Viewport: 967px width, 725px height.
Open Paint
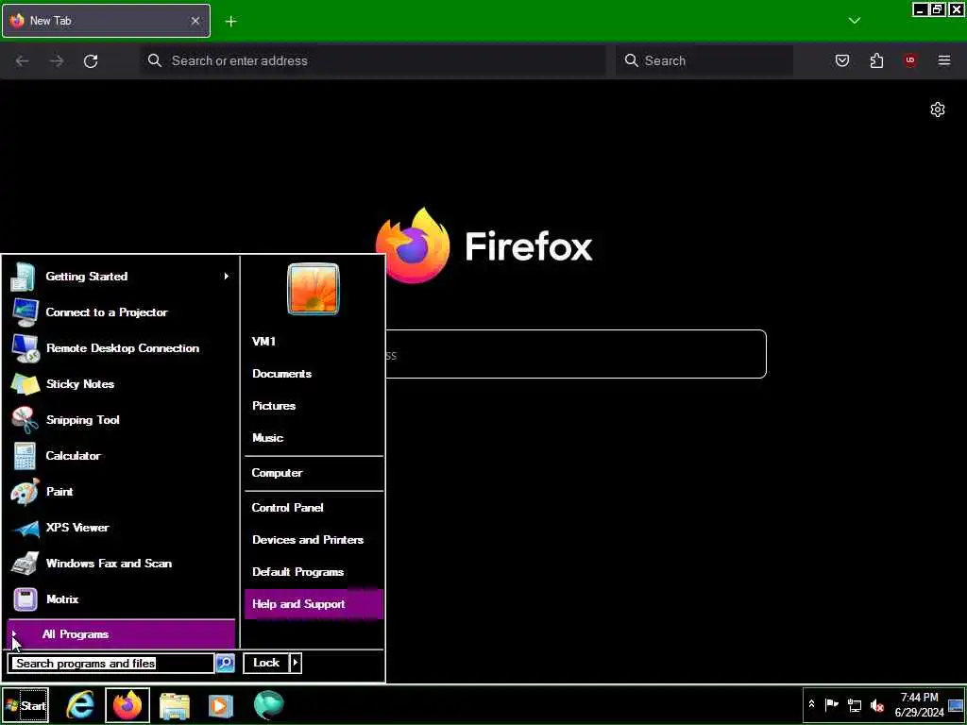pyautogui.click(x=121, y=491)
